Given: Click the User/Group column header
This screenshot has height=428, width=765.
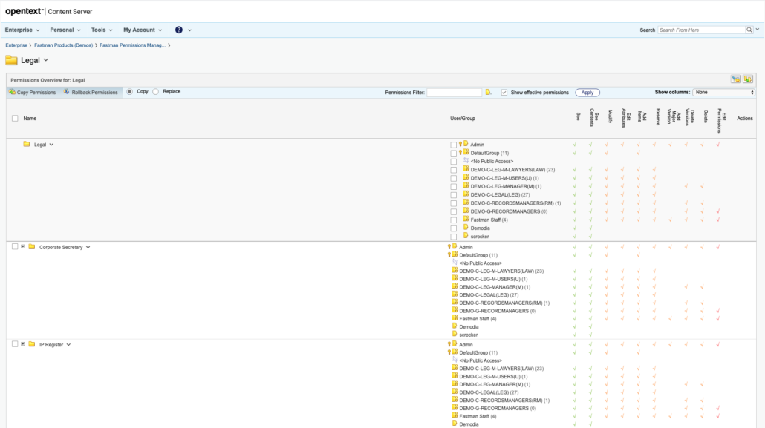Looking at the screenshot, I should 463,119.
